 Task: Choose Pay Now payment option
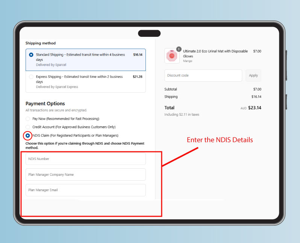tap(28, 119)
